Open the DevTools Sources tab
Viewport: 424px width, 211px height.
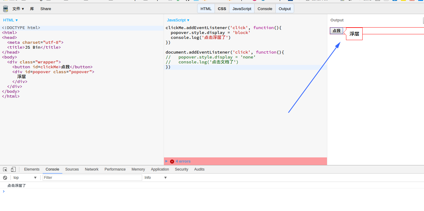(x=72, y=169)
